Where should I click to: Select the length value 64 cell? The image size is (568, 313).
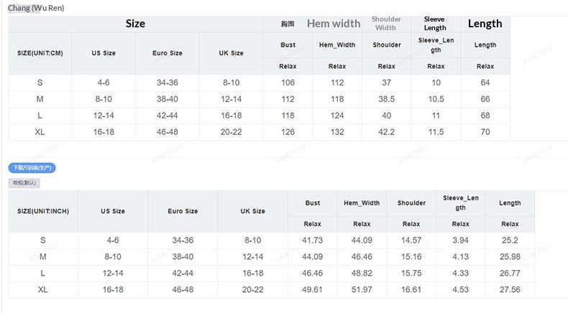(x=485, y=83)
